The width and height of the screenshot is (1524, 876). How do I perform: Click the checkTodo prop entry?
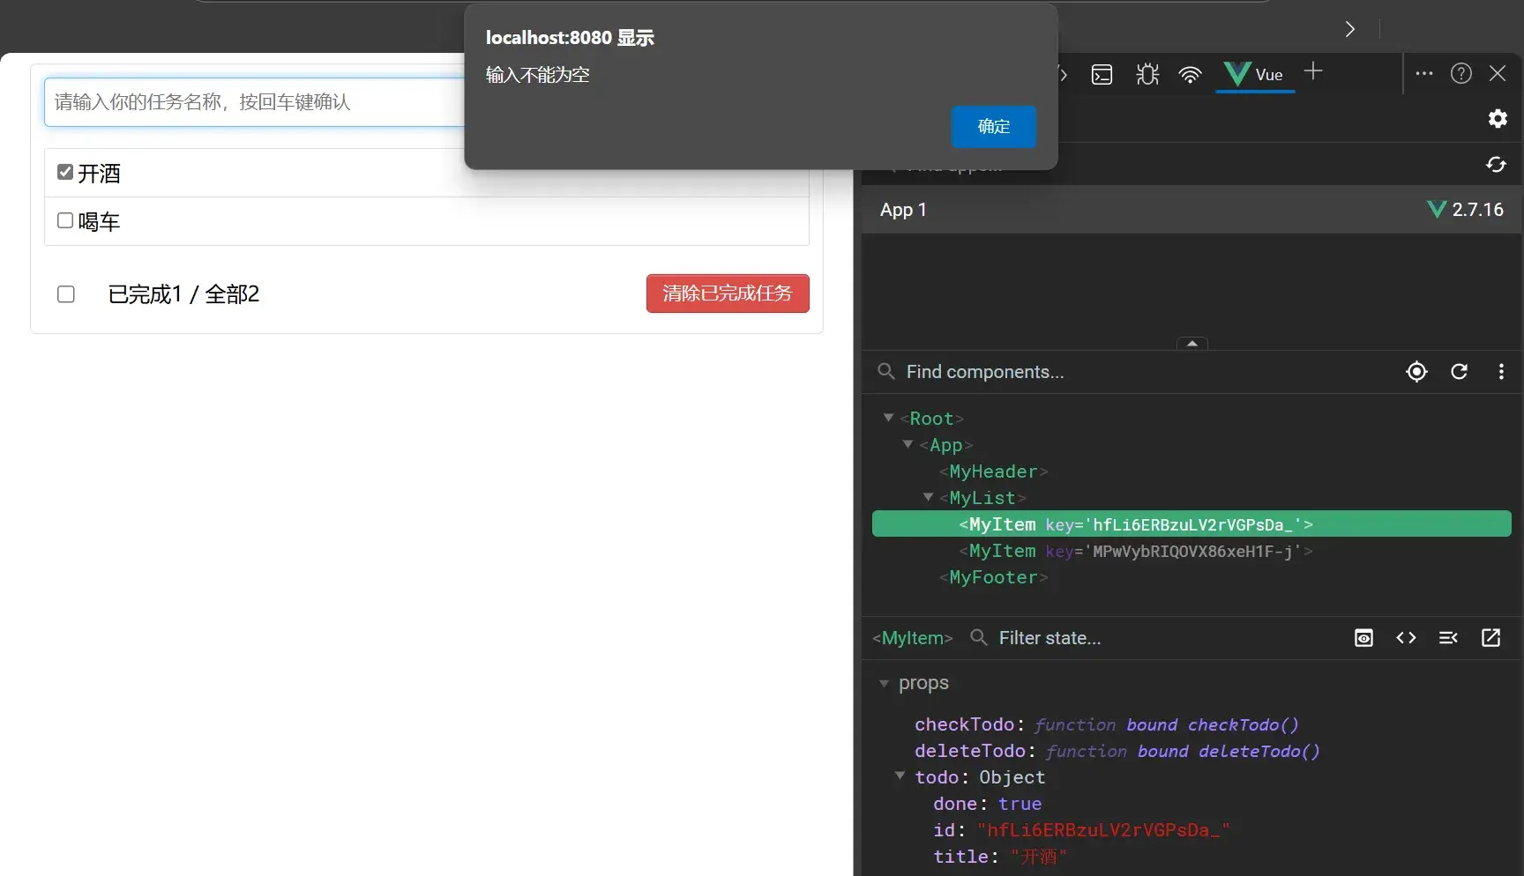click(x=1107, y=724)
